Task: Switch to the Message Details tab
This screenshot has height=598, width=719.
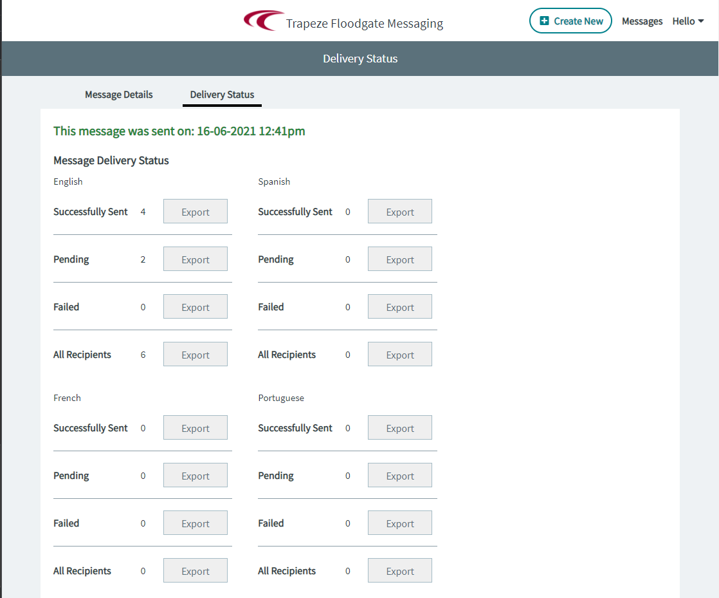Action: tap(118, 95)
